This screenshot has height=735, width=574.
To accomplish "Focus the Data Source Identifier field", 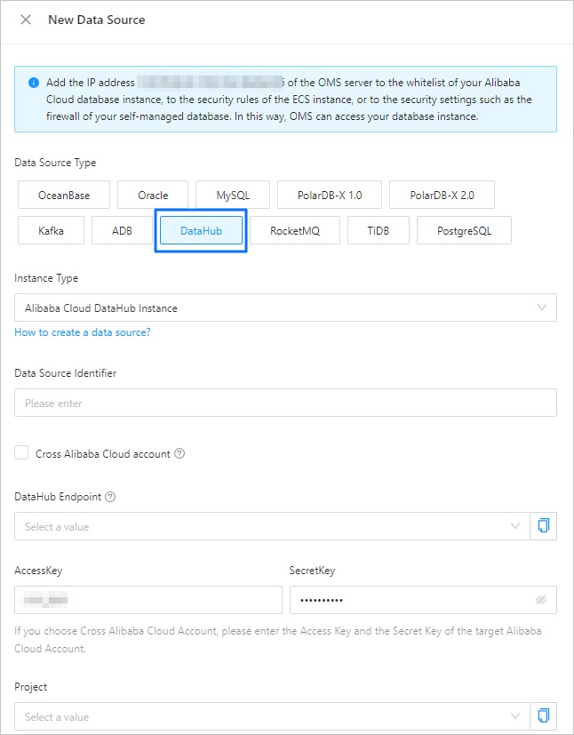I will tap(285, 403).
